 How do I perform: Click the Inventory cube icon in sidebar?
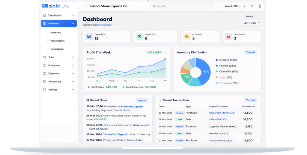point(45,23)
